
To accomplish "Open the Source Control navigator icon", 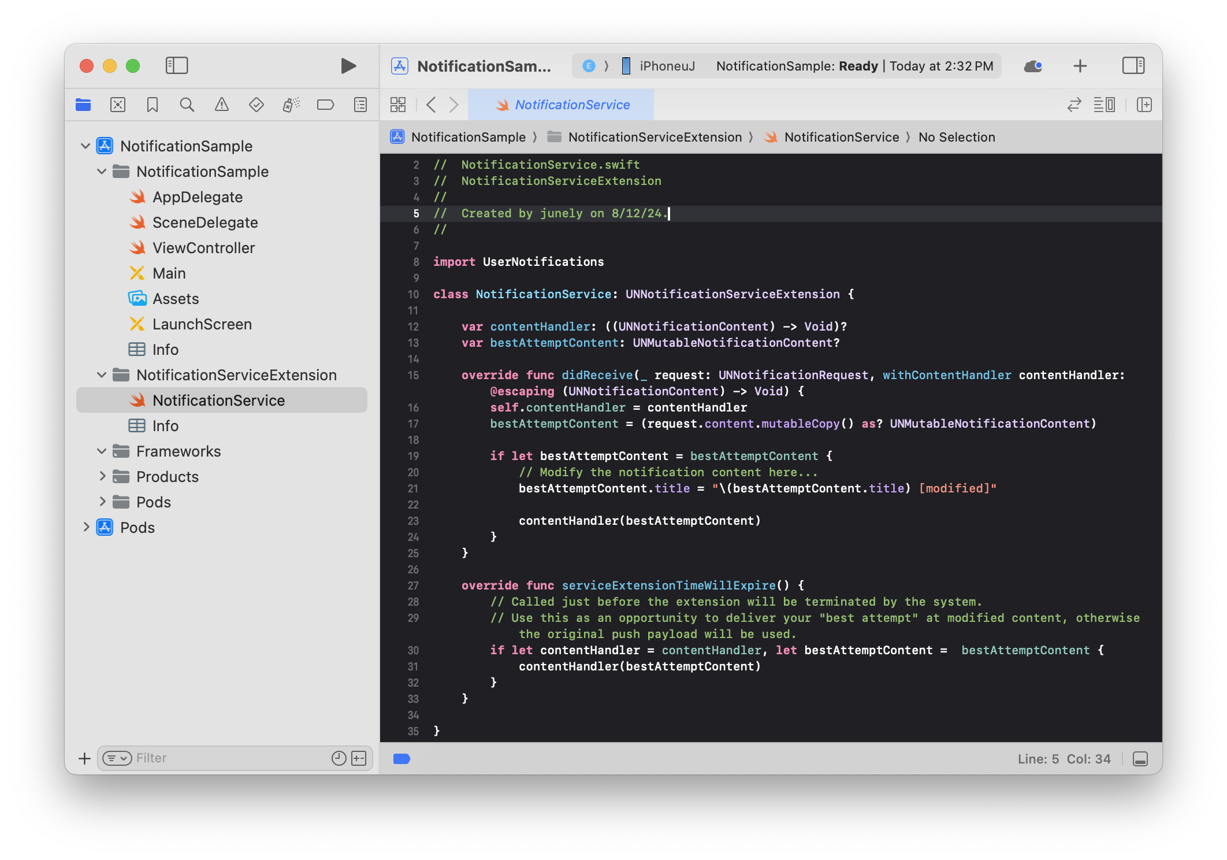I will [118, 105].
